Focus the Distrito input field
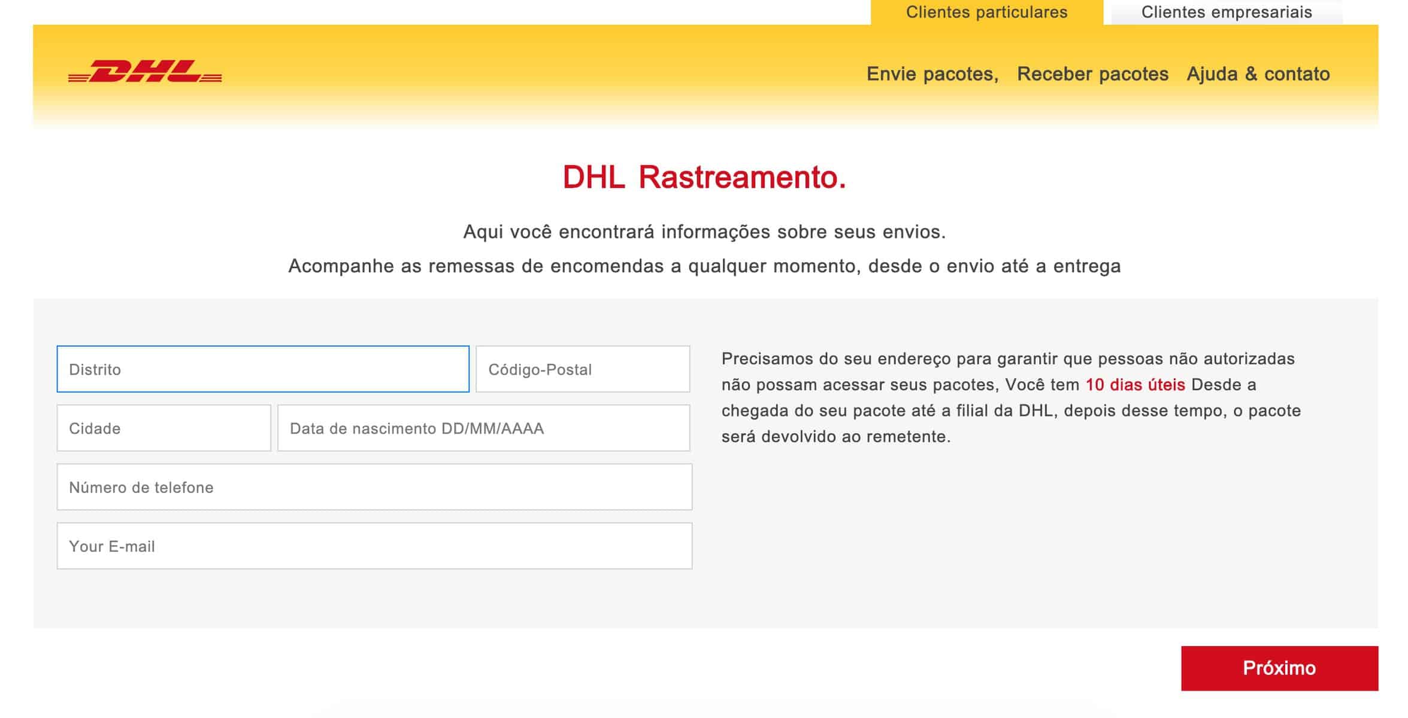The height and width of the screenshot is (718, 1408). click(263, 369)
